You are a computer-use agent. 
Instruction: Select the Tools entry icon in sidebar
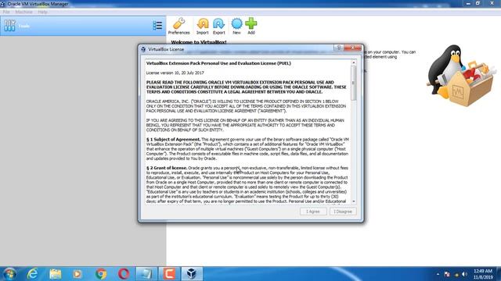click(9, 26)
